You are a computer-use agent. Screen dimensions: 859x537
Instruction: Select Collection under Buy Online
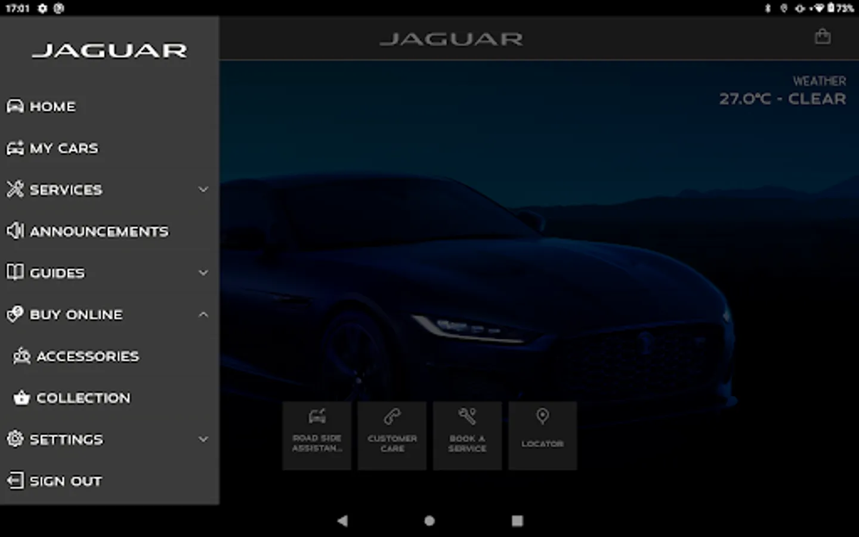pos(109,397)
